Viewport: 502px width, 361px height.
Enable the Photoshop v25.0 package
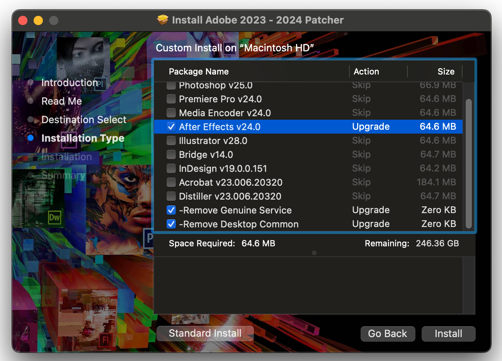(x=171, y=85)
